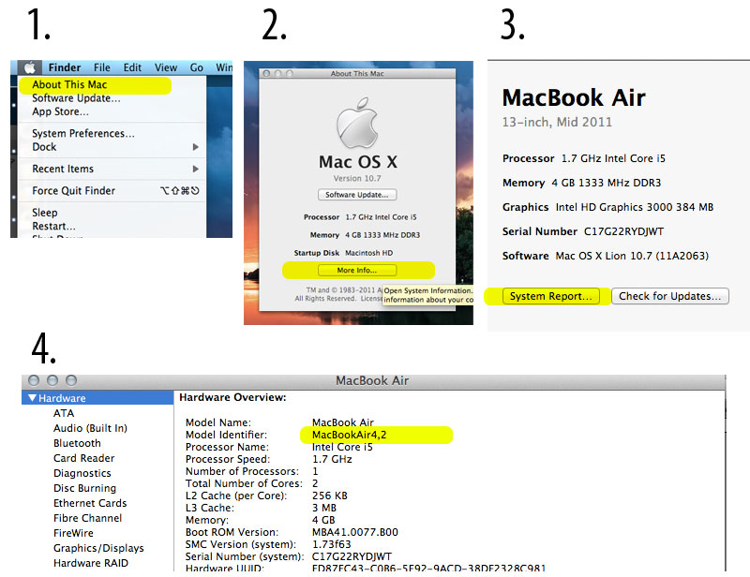Image resolution: width=750 pixels, height=577 pixels.
Task: Select Hardware RAID in the sidebar
Action: [x=91, y=563]
